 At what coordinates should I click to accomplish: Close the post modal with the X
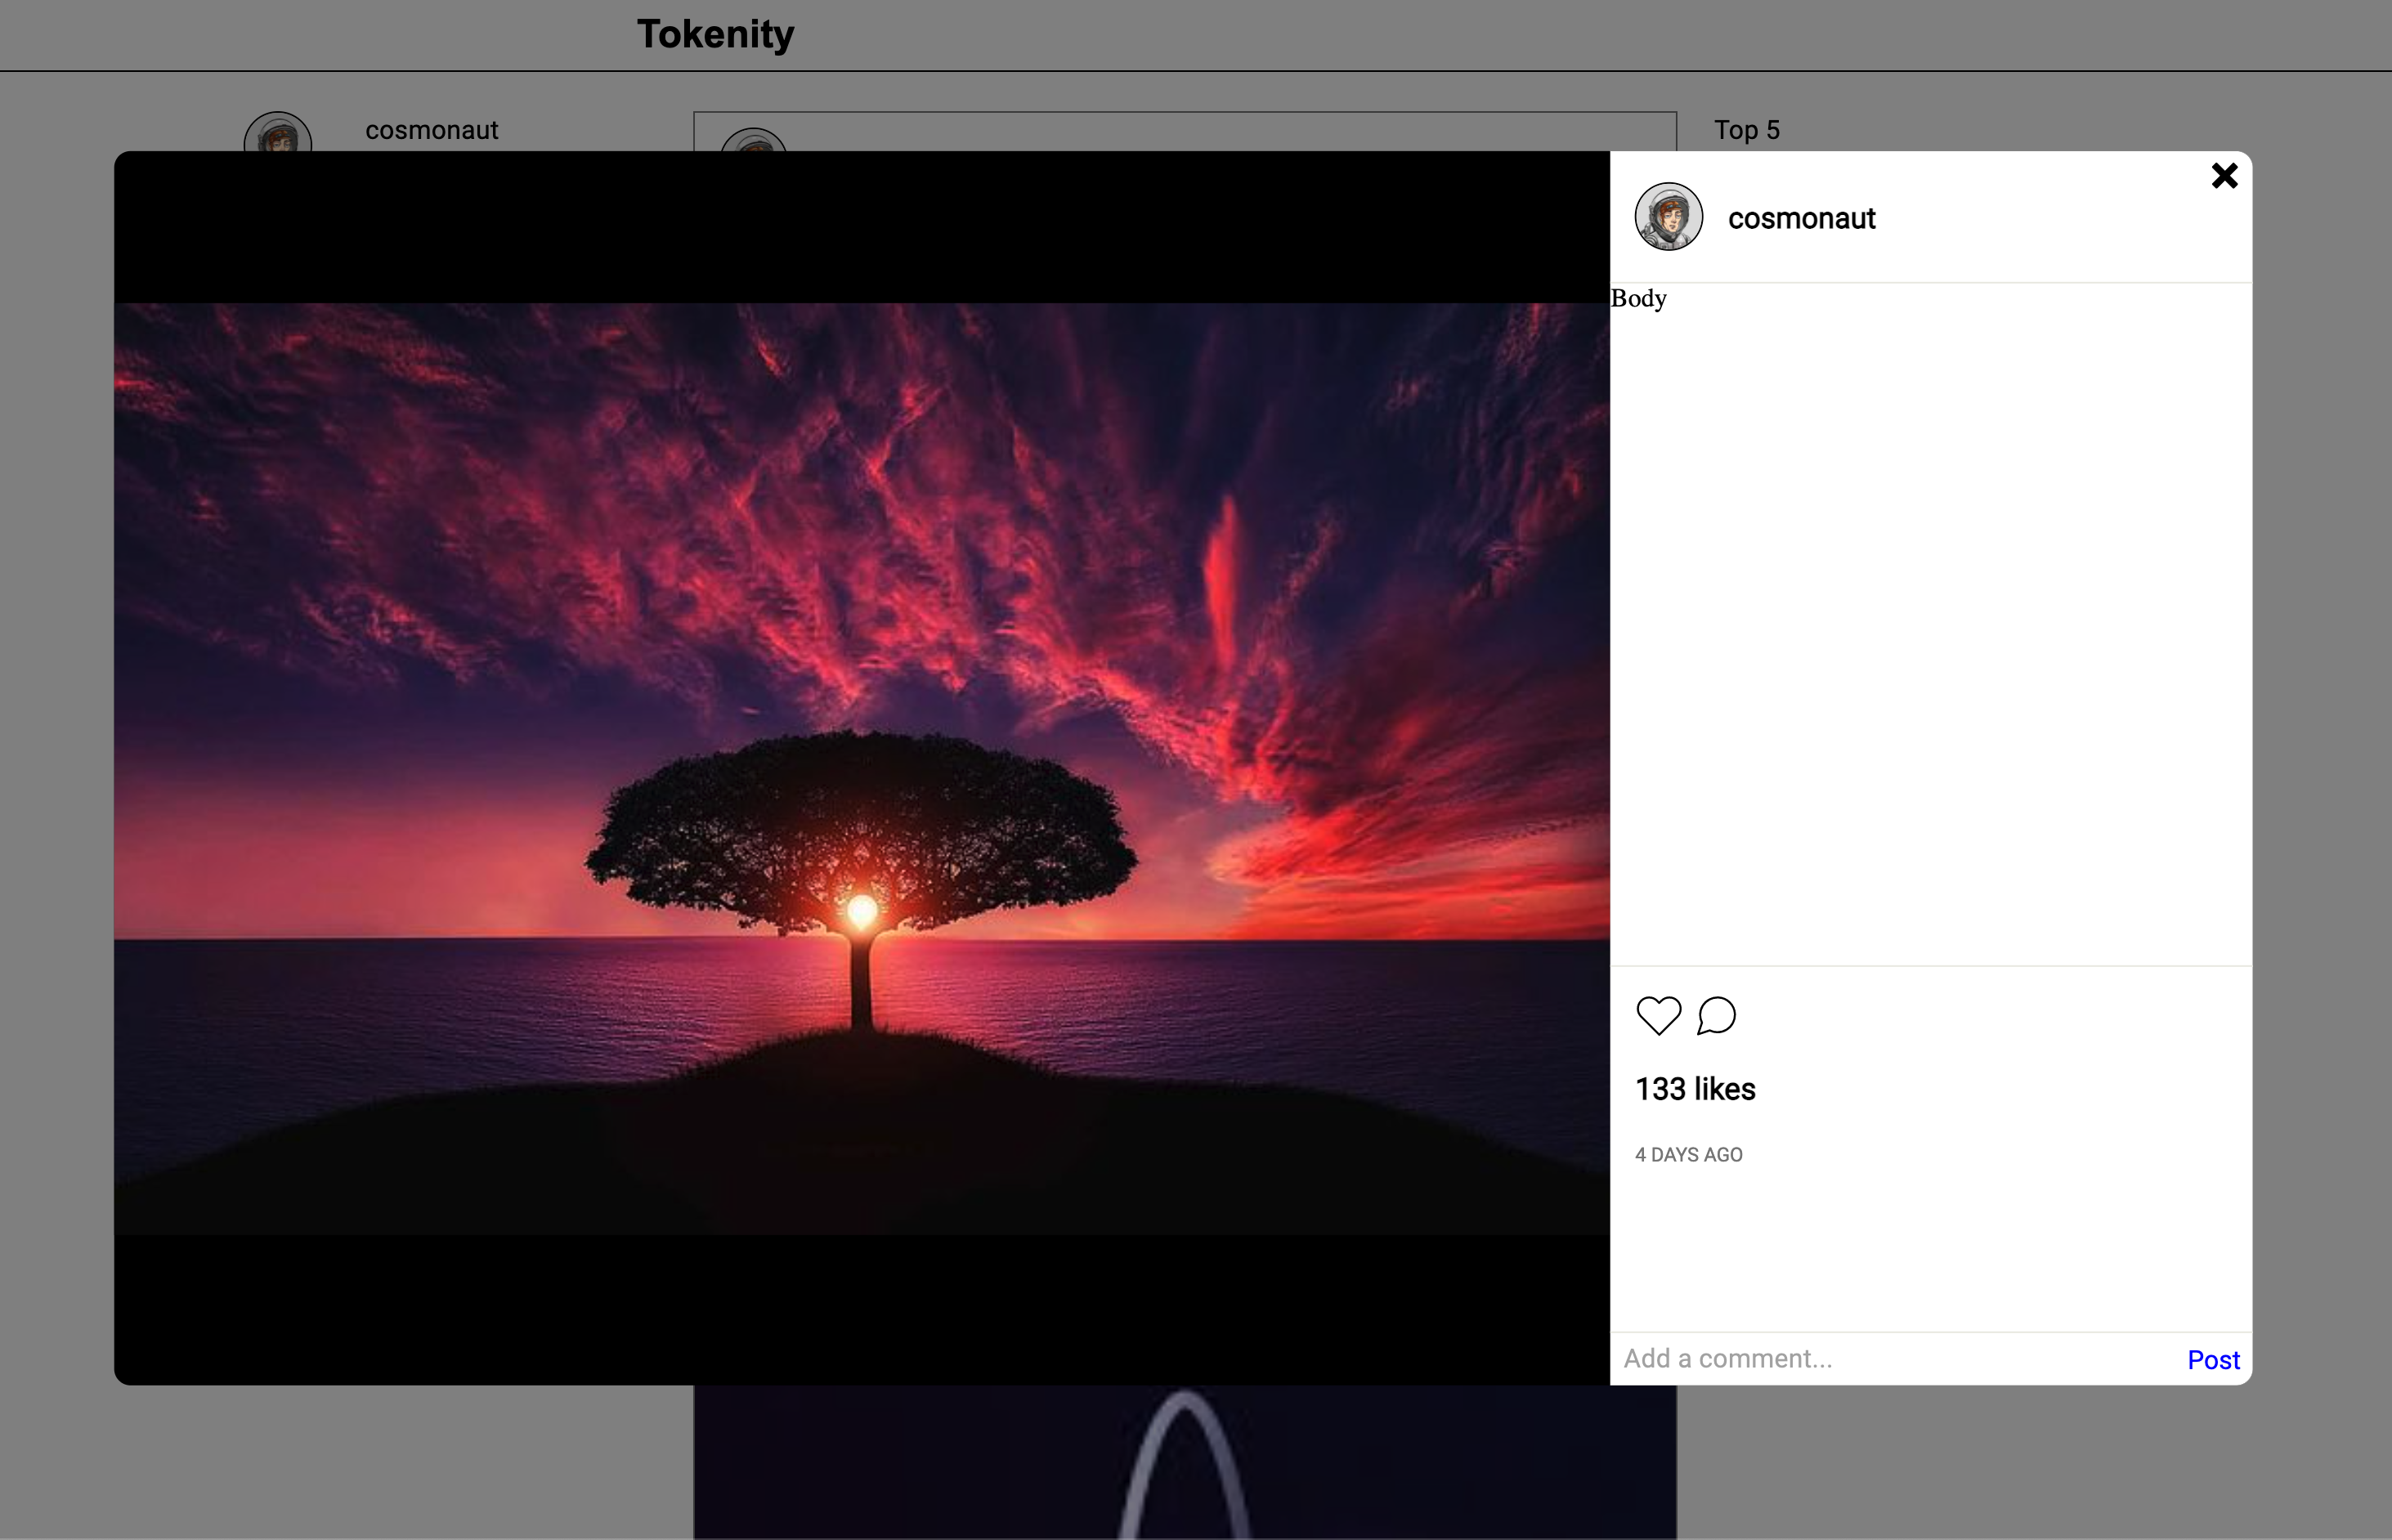(2224, 176)
